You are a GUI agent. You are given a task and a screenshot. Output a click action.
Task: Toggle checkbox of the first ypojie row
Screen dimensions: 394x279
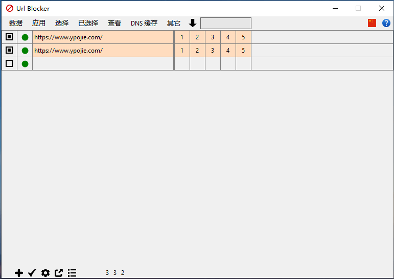[x=9, y=37]
